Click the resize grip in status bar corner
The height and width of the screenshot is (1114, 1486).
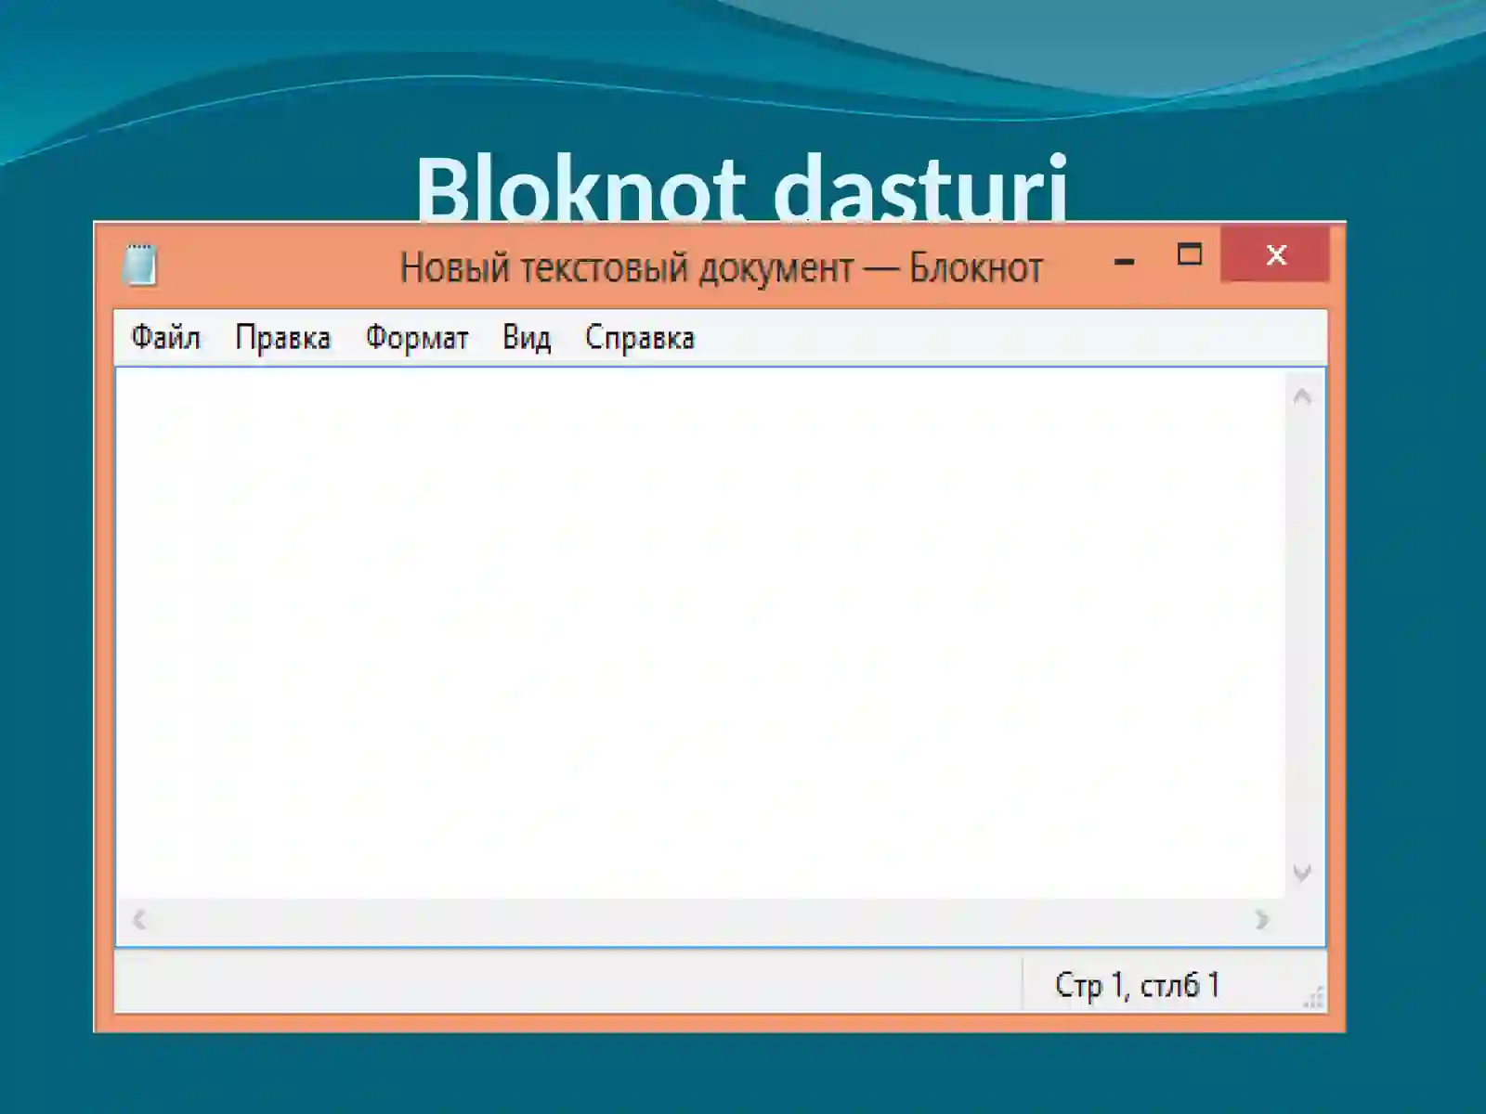tap(1314, 998)
